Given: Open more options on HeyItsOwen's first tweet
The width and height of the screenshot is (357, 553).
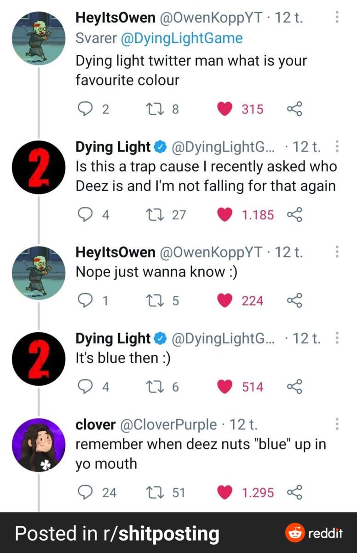Looking at the screenshot, I should point(337,18).
